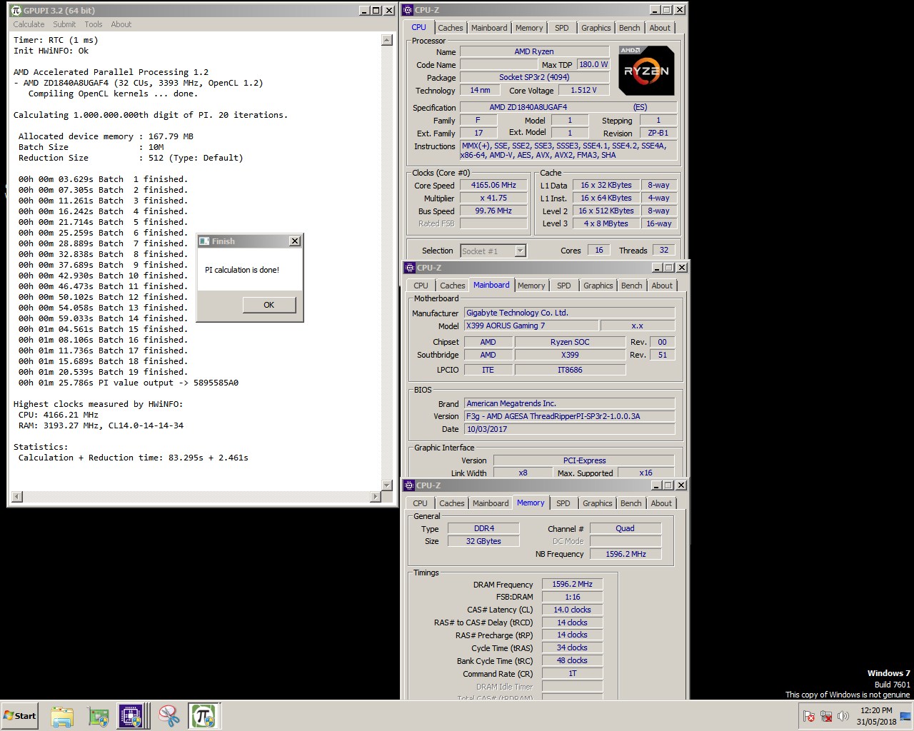
Task: Open Bench tab in the top CPU-Z window
Action: (x=629, y=28)
